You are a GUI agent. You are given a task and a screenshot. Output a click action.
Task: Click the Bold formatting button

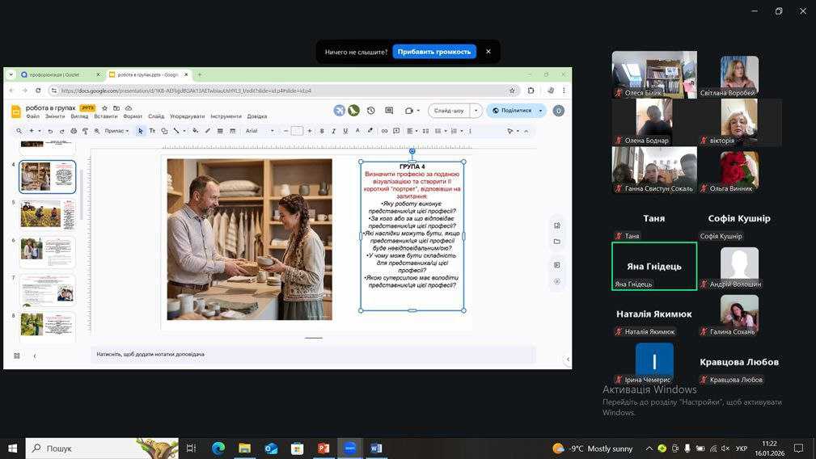322,131
